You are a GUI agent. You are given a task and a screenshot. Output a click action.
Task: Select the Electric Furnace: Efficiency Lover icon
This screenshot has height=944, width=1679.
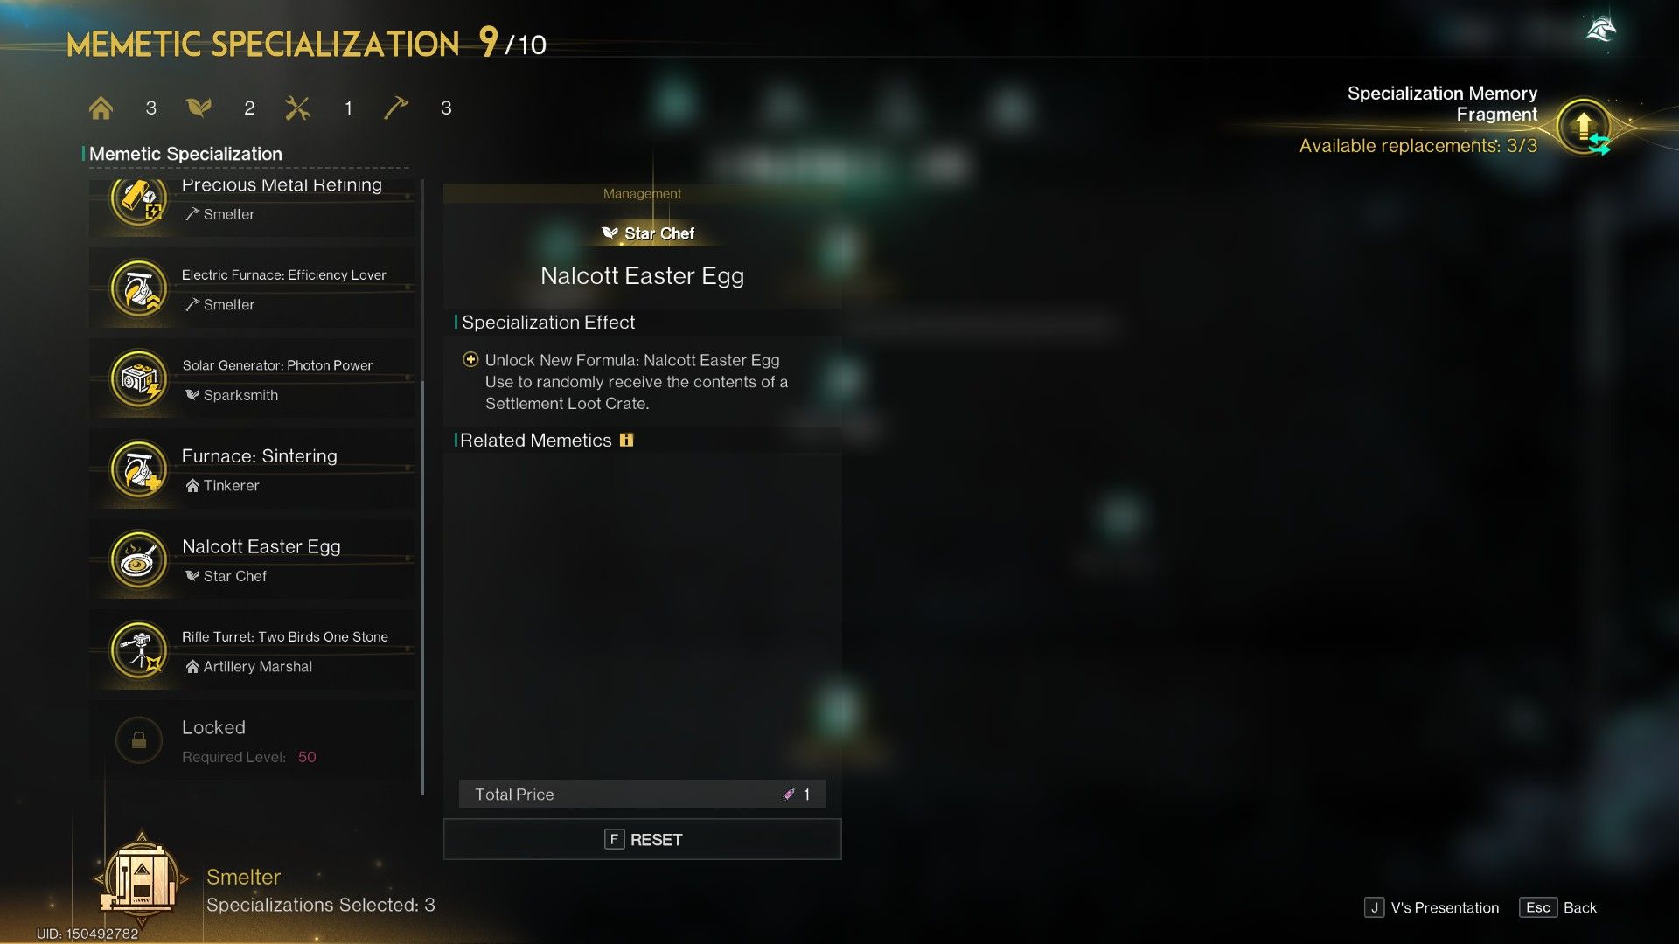pos(137,288)
